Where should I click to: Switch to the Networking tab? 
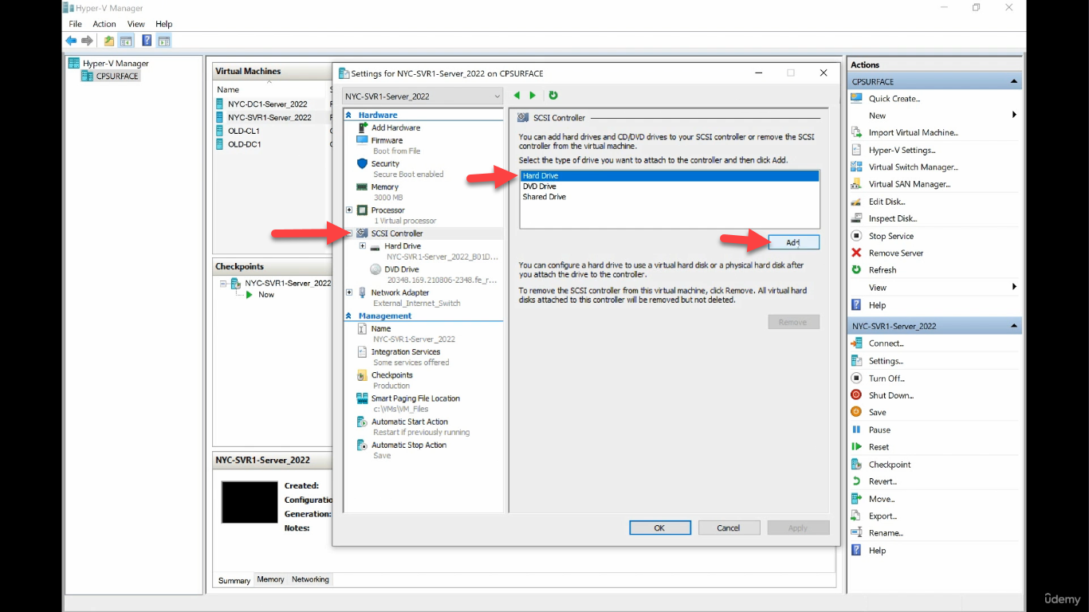click(310, 579)
